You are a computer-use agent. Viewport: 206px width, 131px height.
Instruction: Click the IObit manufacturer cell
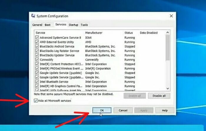coord(88,38)
